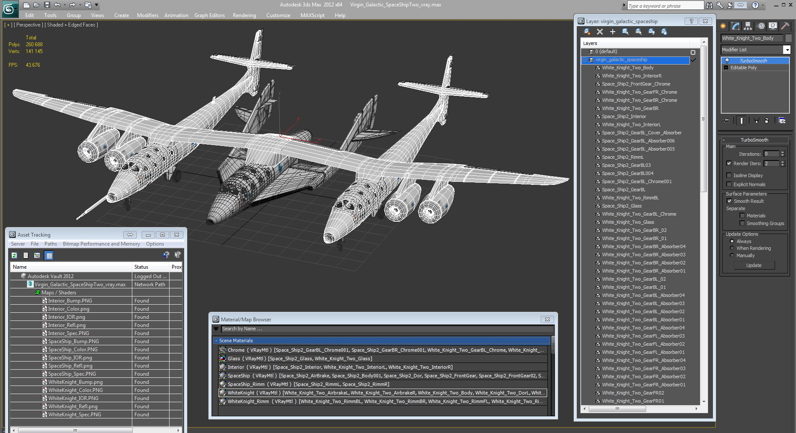Highlight selected objects' layers icon

pyautogui.click(x=638, y=32)
